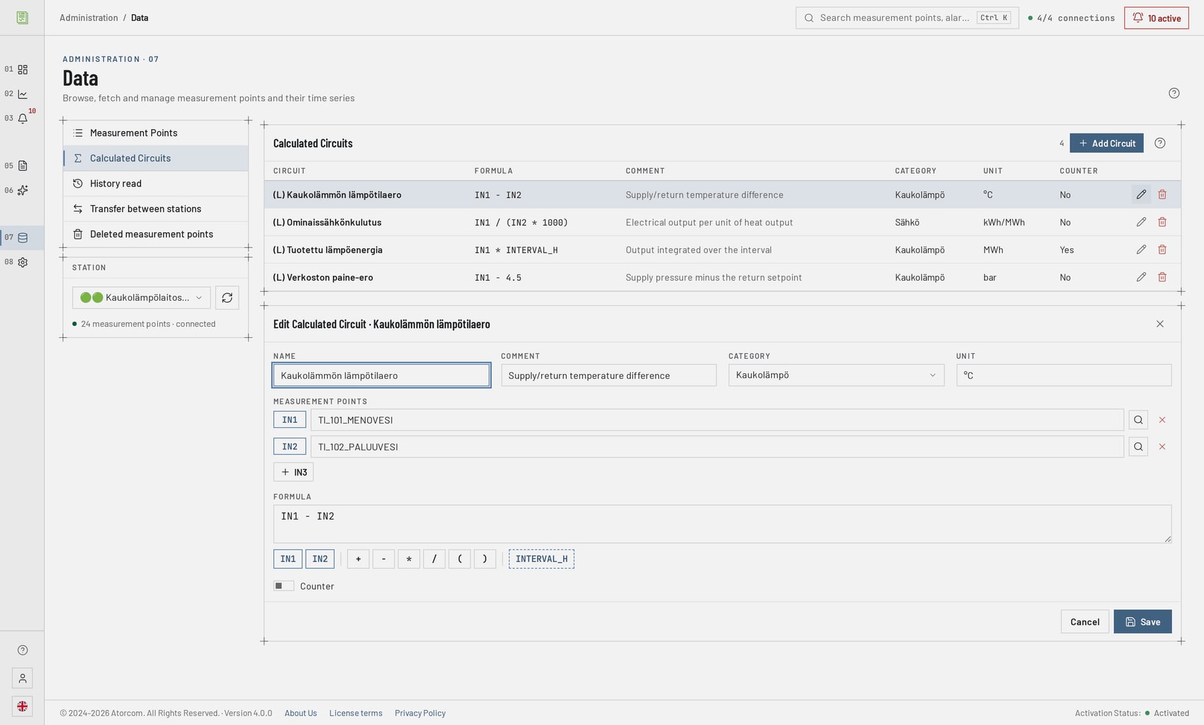Open the 10 active alarms indicator

click(x=1156, y=18)
